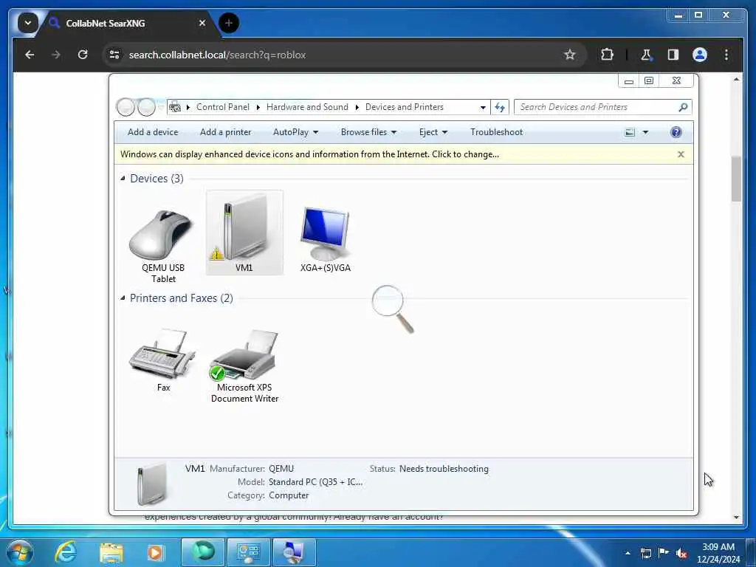Expand the address bar history dropdown
Image resolution: width=756 pixels, height=567 pixels.
pos(483,108)
